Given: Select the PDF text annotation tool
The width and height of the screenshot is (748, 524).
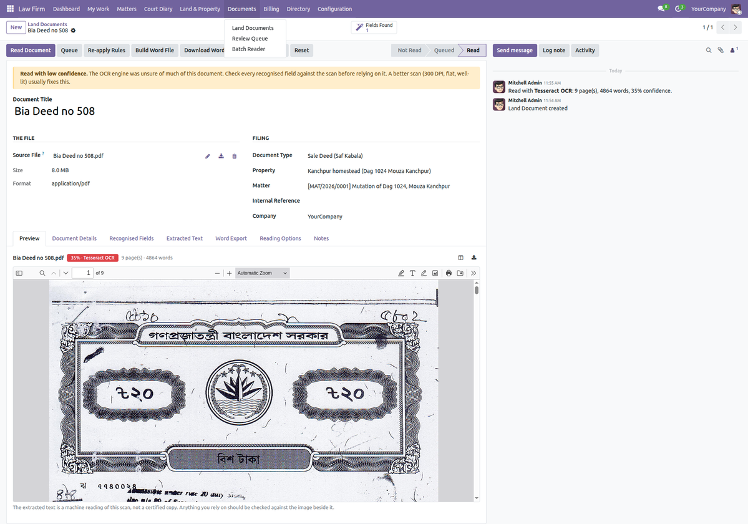Looking at the screenshot, I should click(412, 273).
